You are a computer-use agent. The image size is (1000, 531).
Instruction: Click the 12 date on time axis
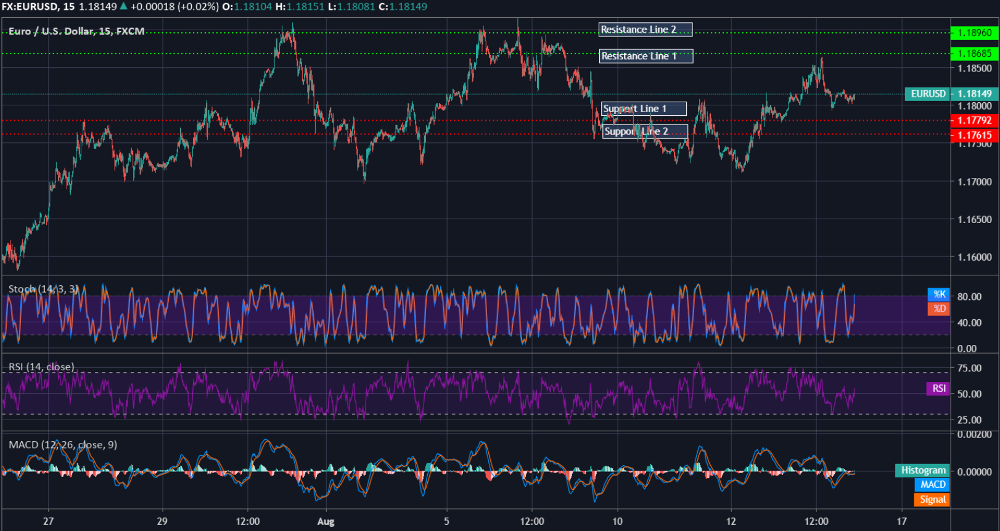coord(731,521)
